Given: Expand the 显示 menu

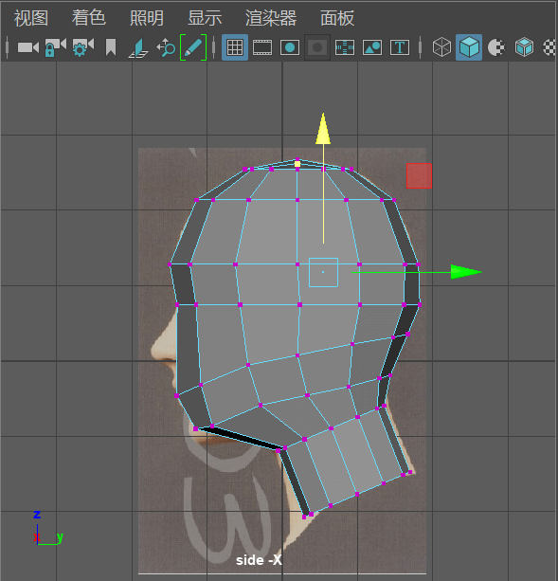Looking at the screenshot, I should point(205,18).
